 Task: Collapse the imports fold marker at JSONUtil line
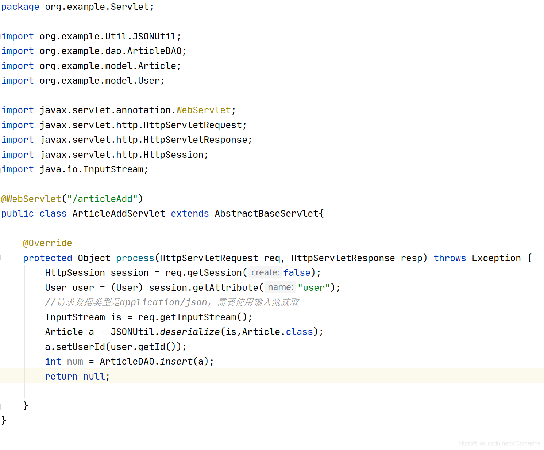tap(1, 37)
